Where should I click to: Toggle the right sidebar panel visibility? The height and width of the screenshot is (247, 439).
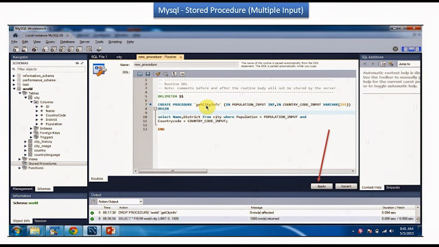(418, 49)
